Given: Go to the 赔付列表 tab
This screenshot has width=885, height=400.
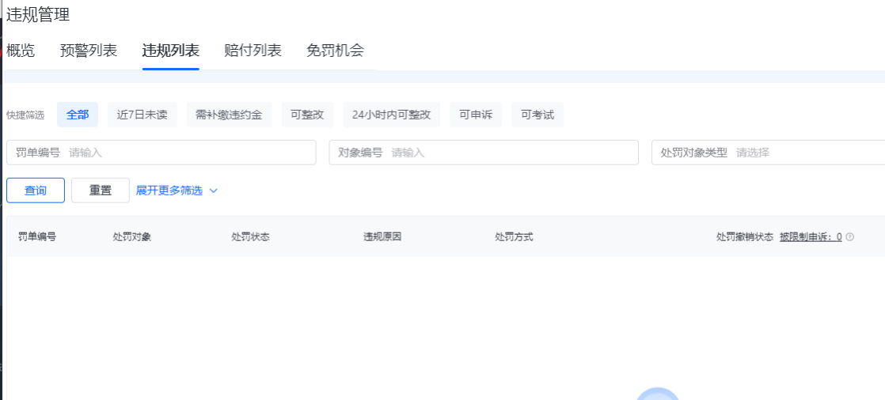Looking at the screenshot, I should [x=253, y=51].
